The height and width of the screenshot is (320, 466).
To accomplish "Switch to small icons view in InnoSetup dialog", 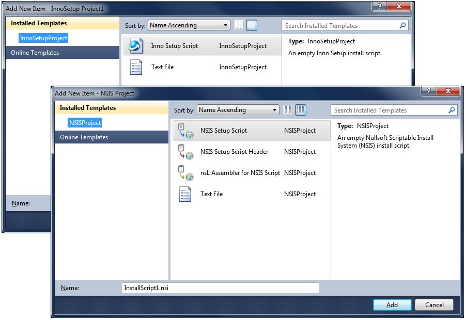I will point(239,25).
